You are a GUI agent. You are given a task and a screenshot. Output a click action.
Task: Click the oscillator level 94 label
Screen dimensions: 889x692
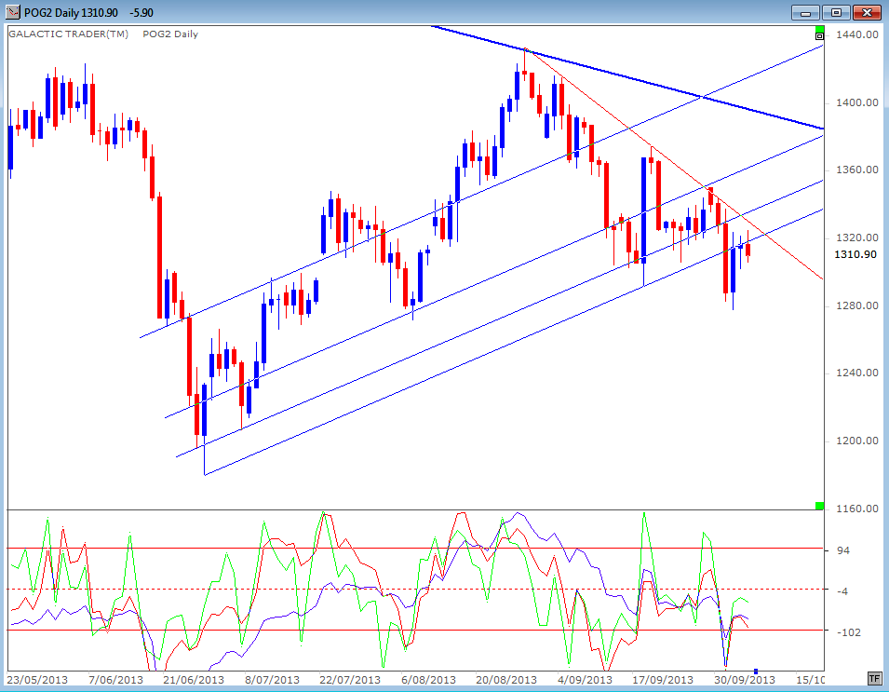[x=843, y=550]
